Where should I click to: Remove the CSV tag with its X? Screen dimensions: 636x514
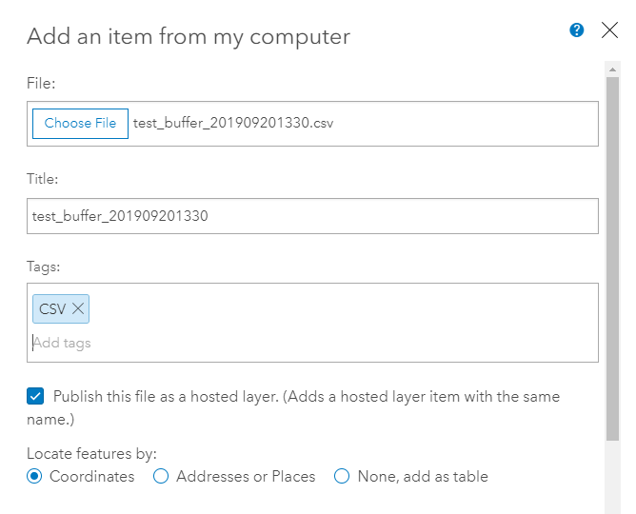coord(78,309)
